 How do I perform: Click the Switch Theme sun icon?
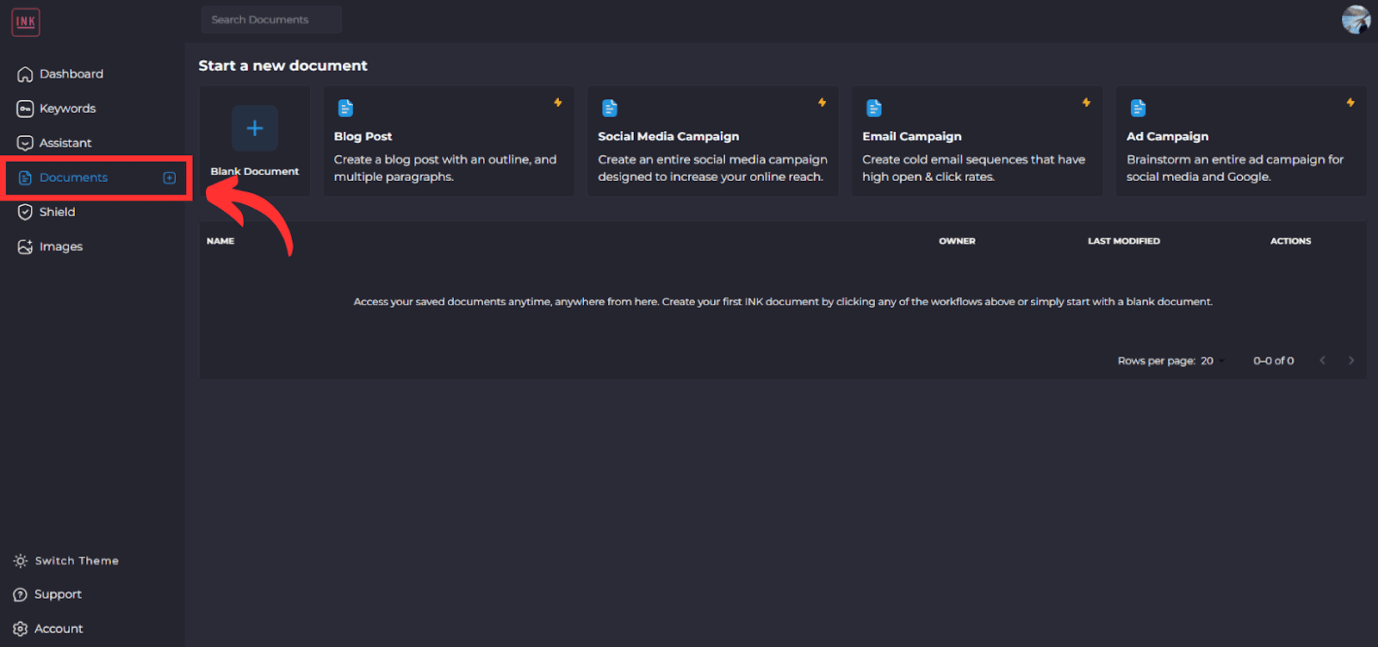pos(21,561)
